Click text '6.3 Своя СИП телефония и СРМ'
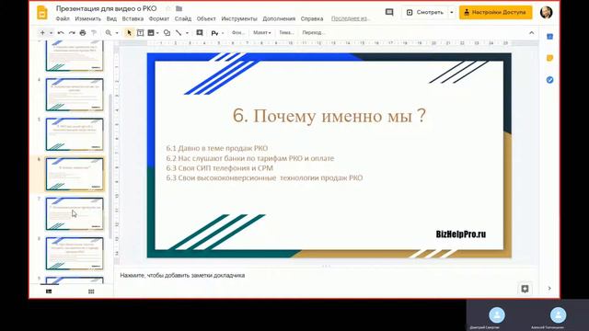This screenshot has width=589, height=331. click(220, 168)
